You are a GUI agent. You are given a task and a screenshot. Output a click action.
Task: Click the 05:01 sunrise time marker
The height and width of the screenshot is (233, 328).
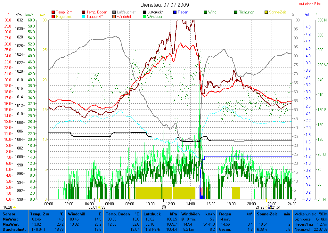[93, 207]
